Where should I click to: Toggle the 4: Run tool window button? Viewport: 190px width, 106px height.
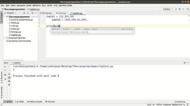click(x=8, y=102)
